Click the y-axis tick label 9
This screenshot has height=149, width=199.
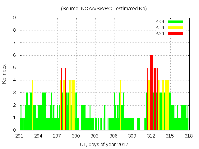[x=14, y=18]
